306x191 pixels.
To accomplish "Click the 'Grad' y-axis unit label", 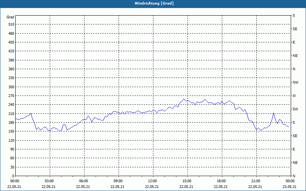I will (x=10, y=17).
